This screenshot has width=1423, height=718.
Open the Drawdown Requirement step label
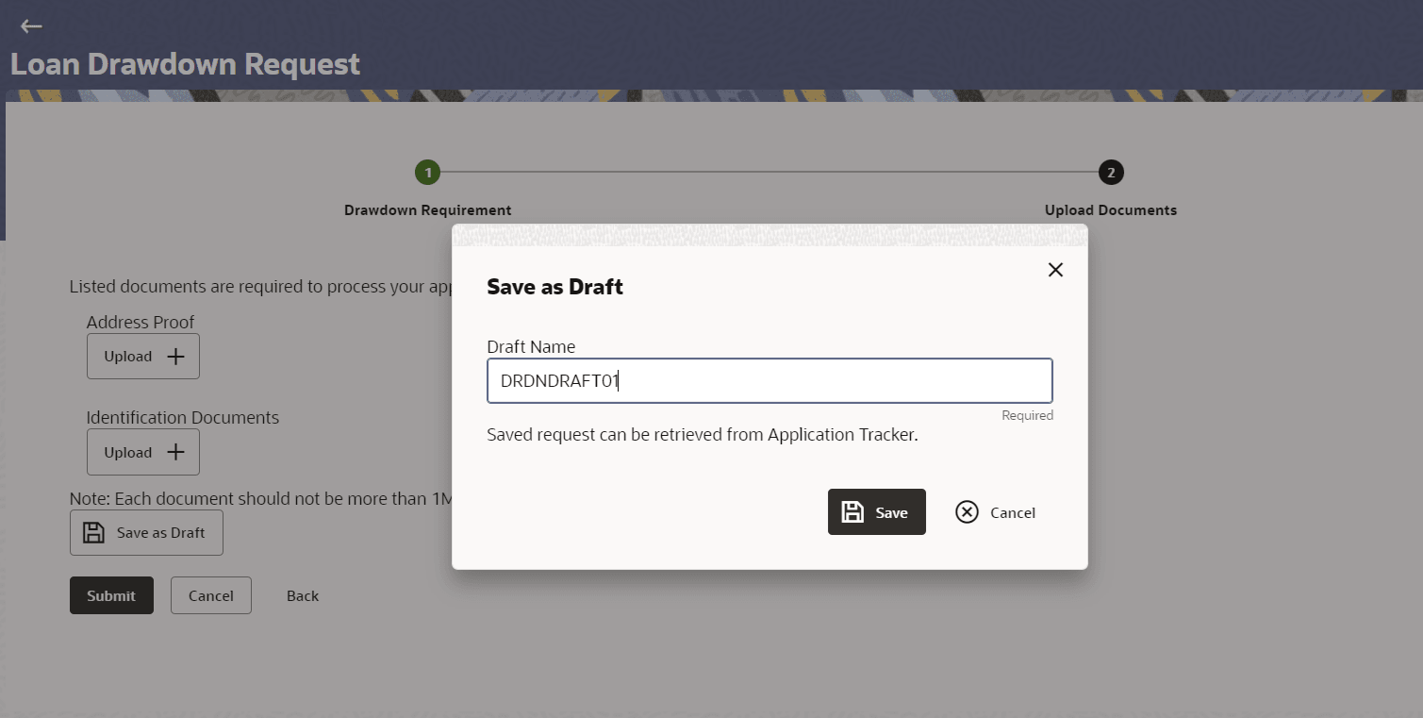[x=427, y=210]
